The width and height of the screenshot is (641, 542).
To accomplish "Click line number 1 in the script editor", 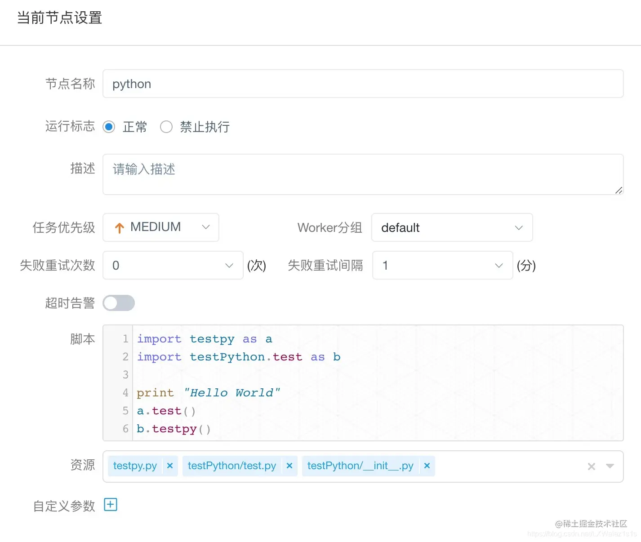I will (x=125, y=338).
